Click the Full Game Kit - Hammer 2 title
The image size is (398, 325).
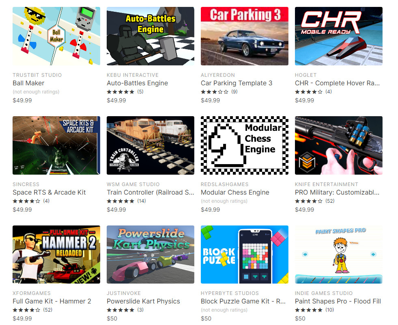point(52,301)
